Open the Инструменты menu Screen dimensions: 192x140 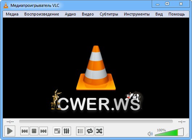[x=137, y=14]
